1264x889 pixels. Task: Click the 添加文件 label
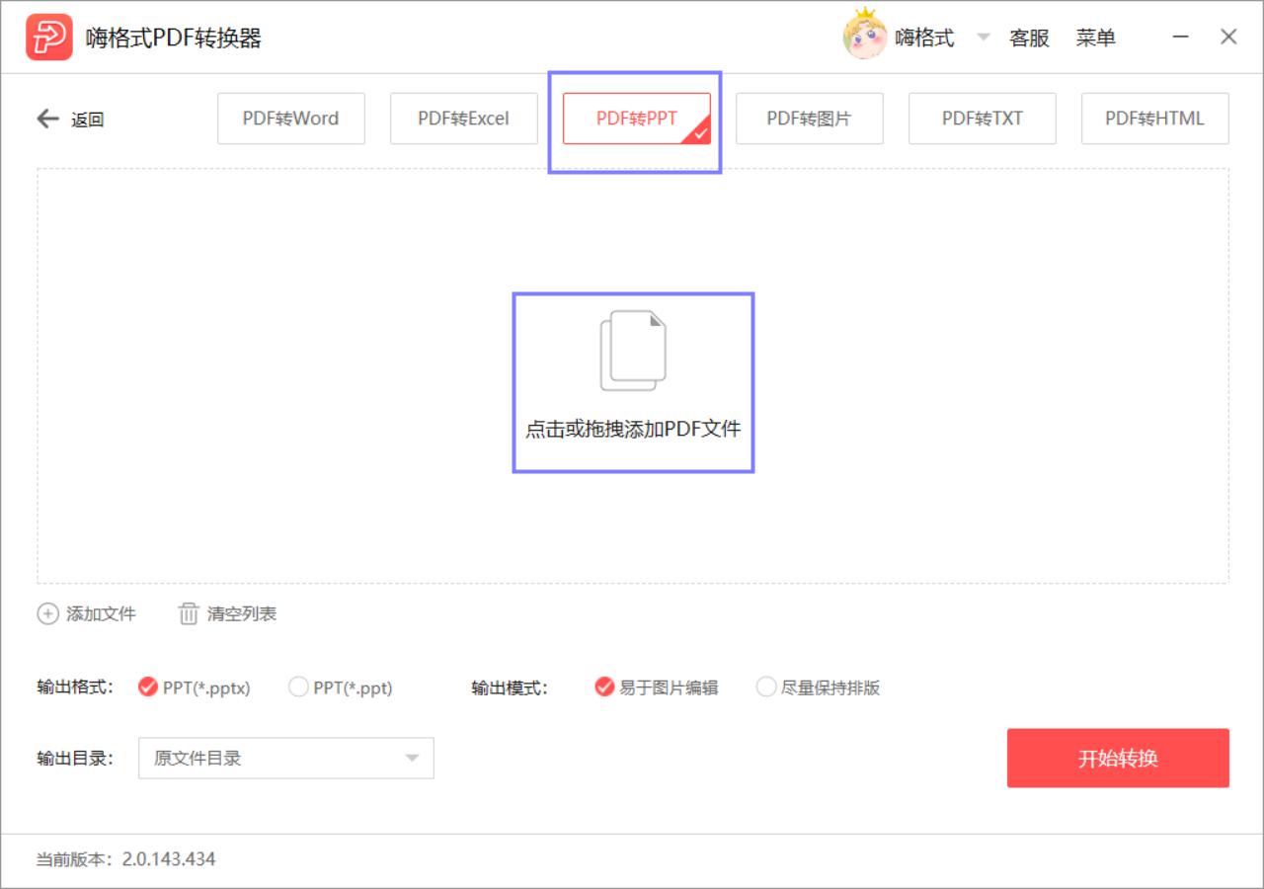pos(101,613)
